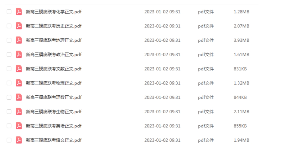Click file name 新高三摸底联考物理正文.pdf
This screenshot has width=298, height=151.
(53, 83)
